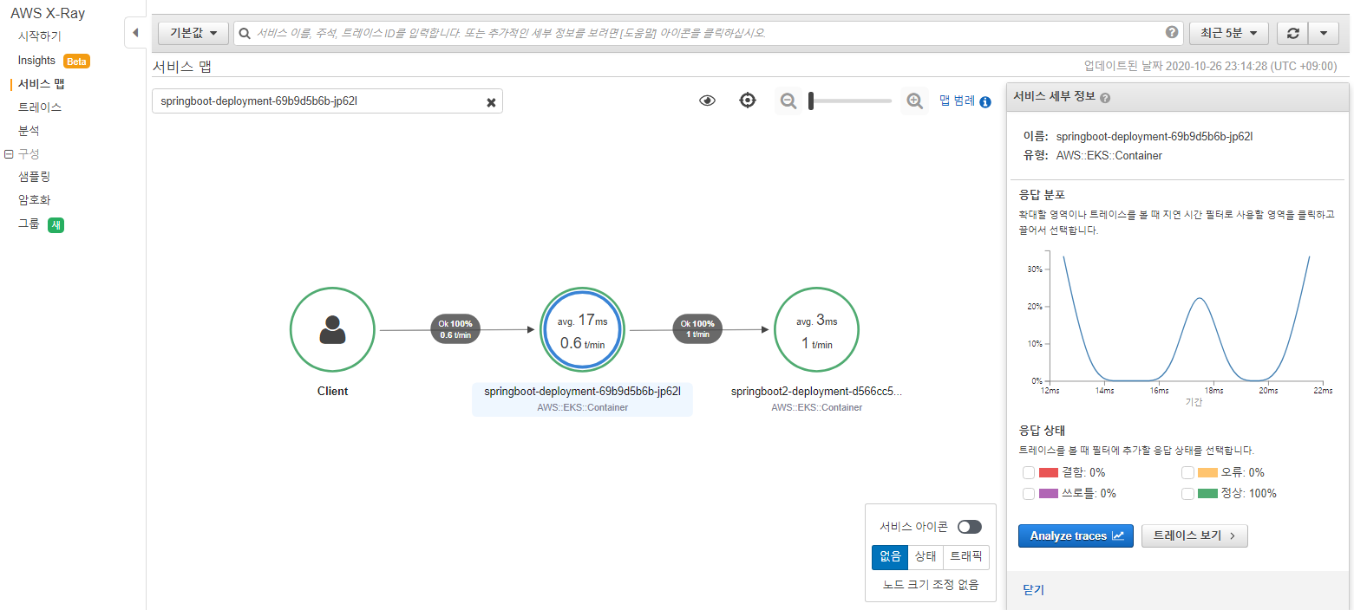This screenshot has width=1354, height=610.
Task: Open the 최근 5분 time range dropdown
Action: [x=1229, y=33]
